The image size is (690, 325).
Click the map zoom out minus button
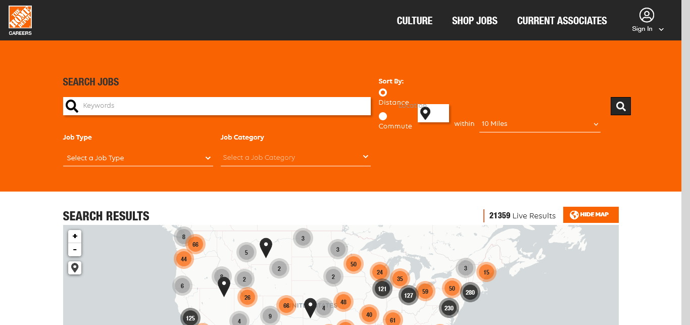tap(75, 250)
